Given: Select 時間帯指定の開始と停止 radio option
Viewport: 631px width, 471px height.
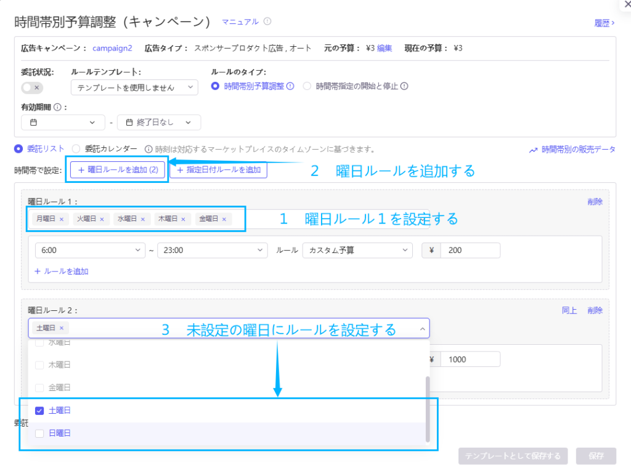Looking at the screenshot, I should [x=307, y=86].
